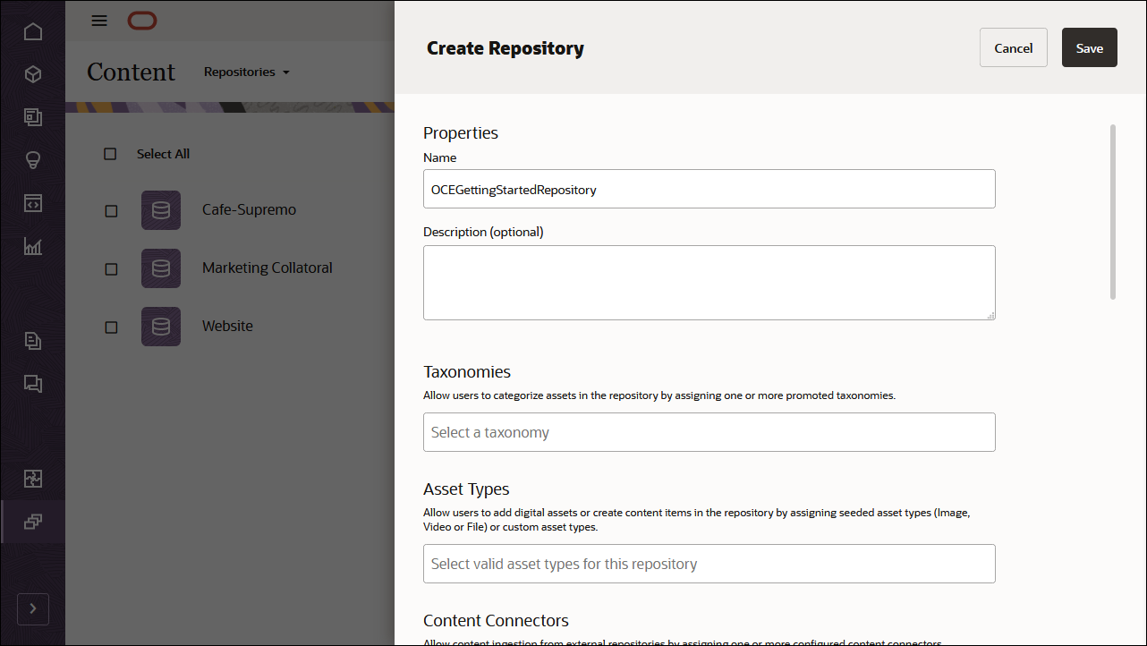Image resolution: width=1147 pixels, height=646 pixels.
Task: Select the Assets icon in the sidebar
Action: click(32, 74)
